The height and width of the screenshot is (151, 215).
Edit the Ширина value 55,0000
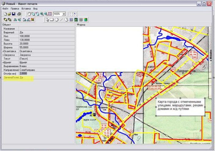47,47
